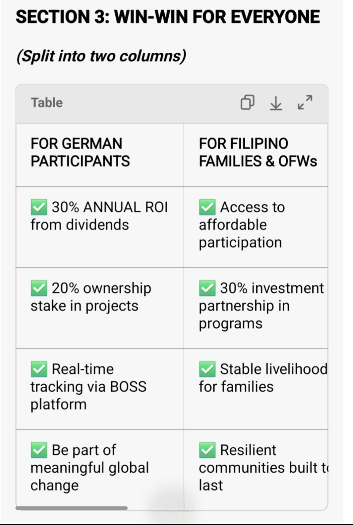Click the checkmark beside 20% ownership stake

point(39,288)
